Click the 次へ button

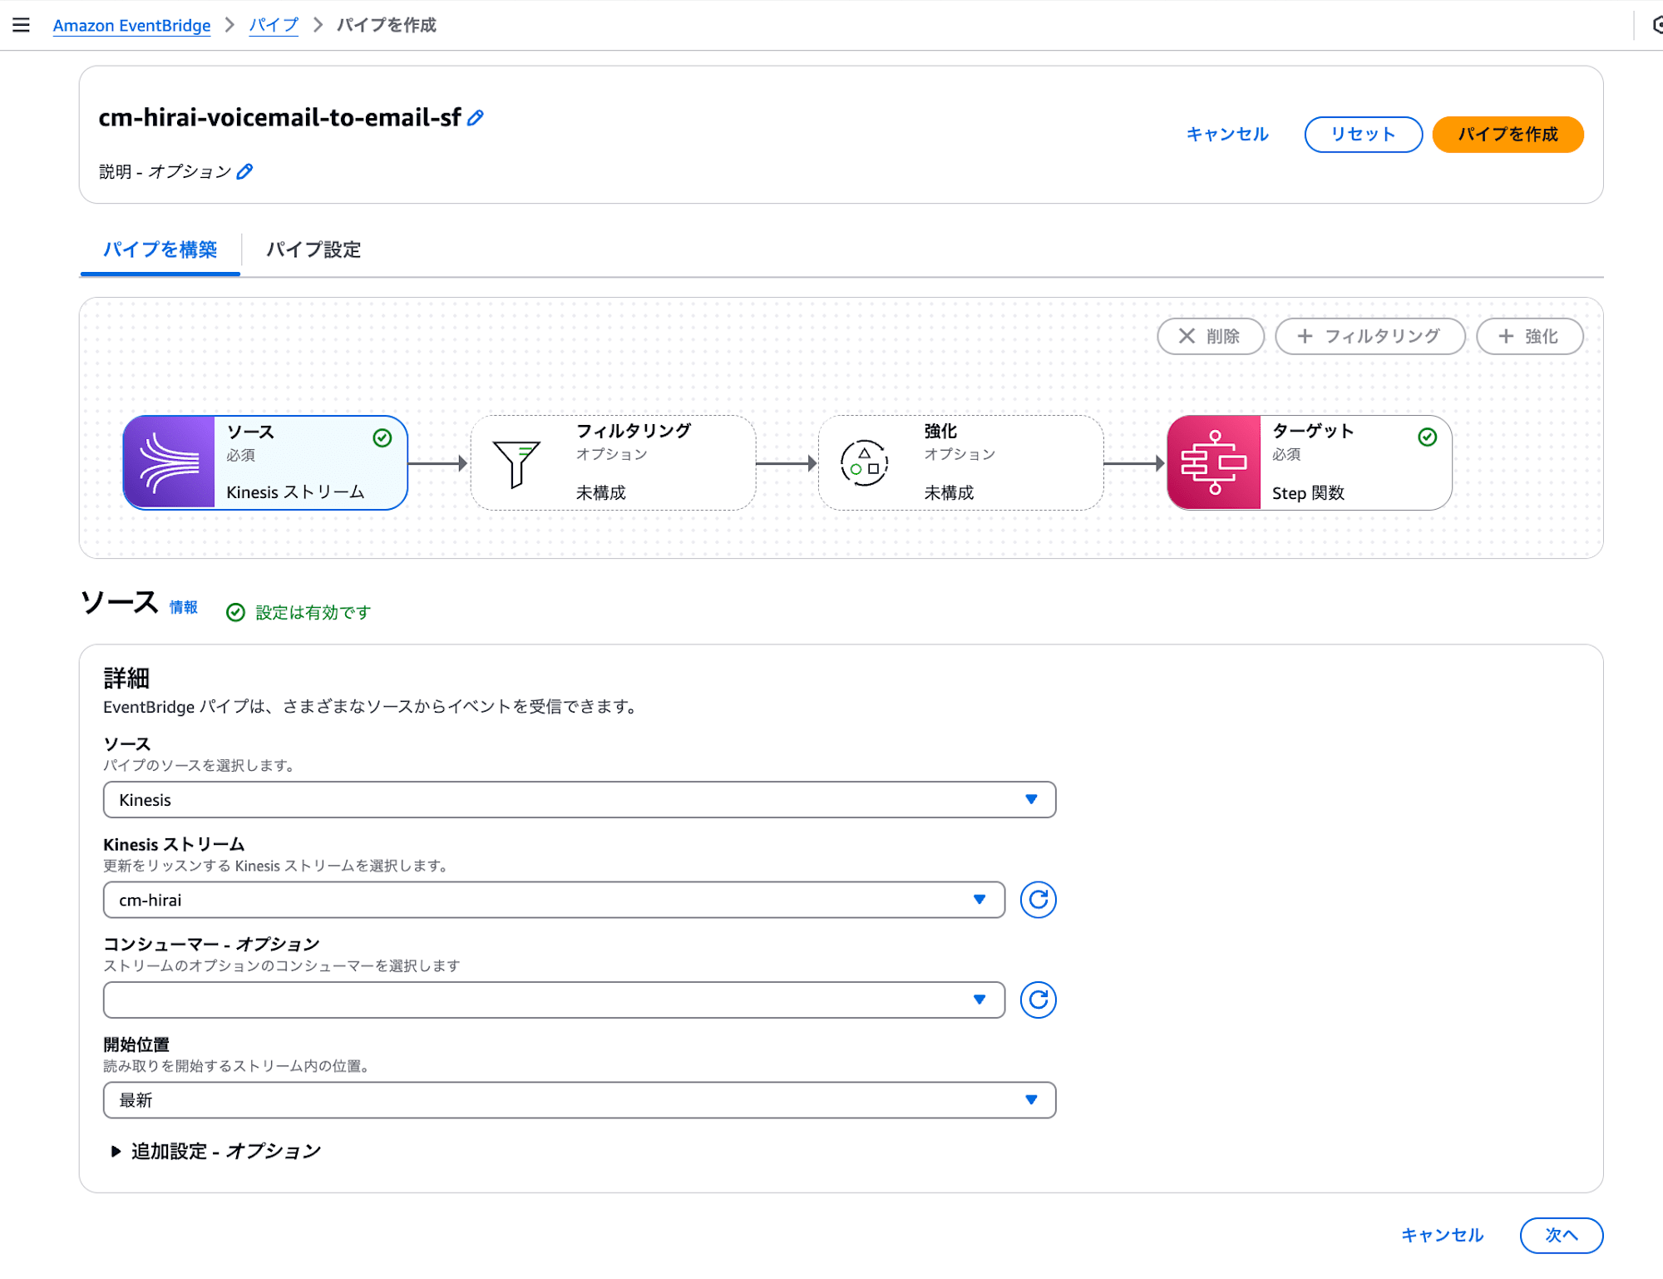tap(1562, 1236)
